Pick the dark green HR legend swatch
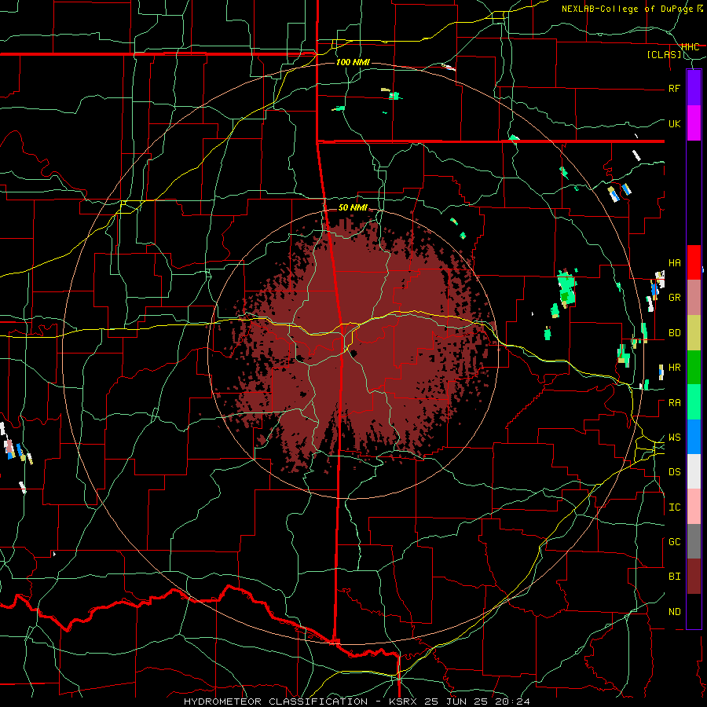This screenshot has width=707, height=707. 694,367
